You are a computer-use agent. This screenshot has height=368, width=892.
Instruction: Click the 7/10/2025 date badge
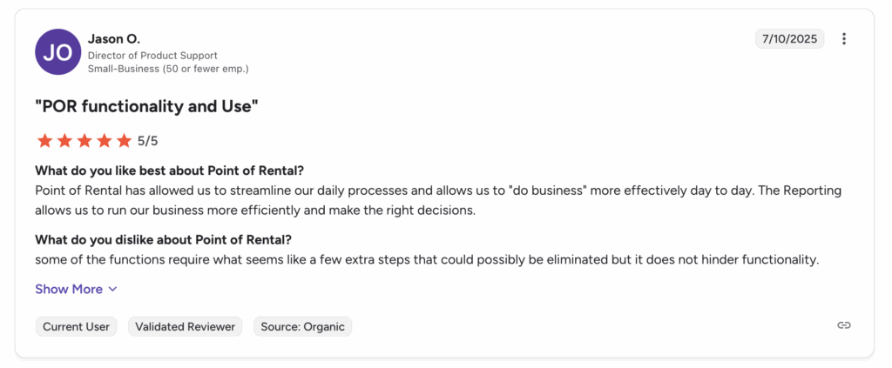(789, 39)
